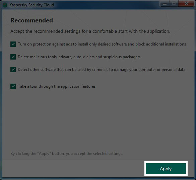
Task: Toggle the Delete malicious tools checkbox
Action: pyautogui.click(x=13, y=57)
